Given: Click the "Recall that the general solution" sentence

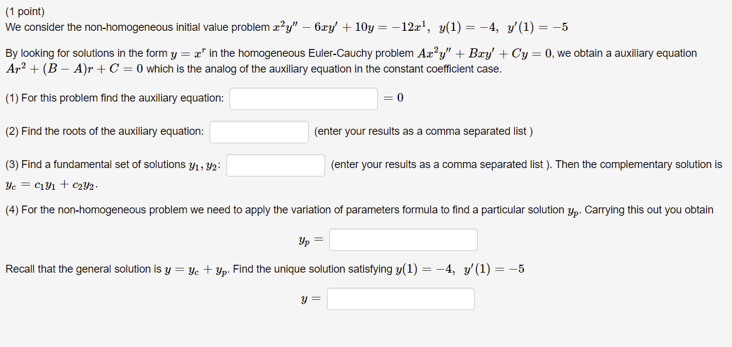Looking at the screenshot, I should [x=265, y=269].
